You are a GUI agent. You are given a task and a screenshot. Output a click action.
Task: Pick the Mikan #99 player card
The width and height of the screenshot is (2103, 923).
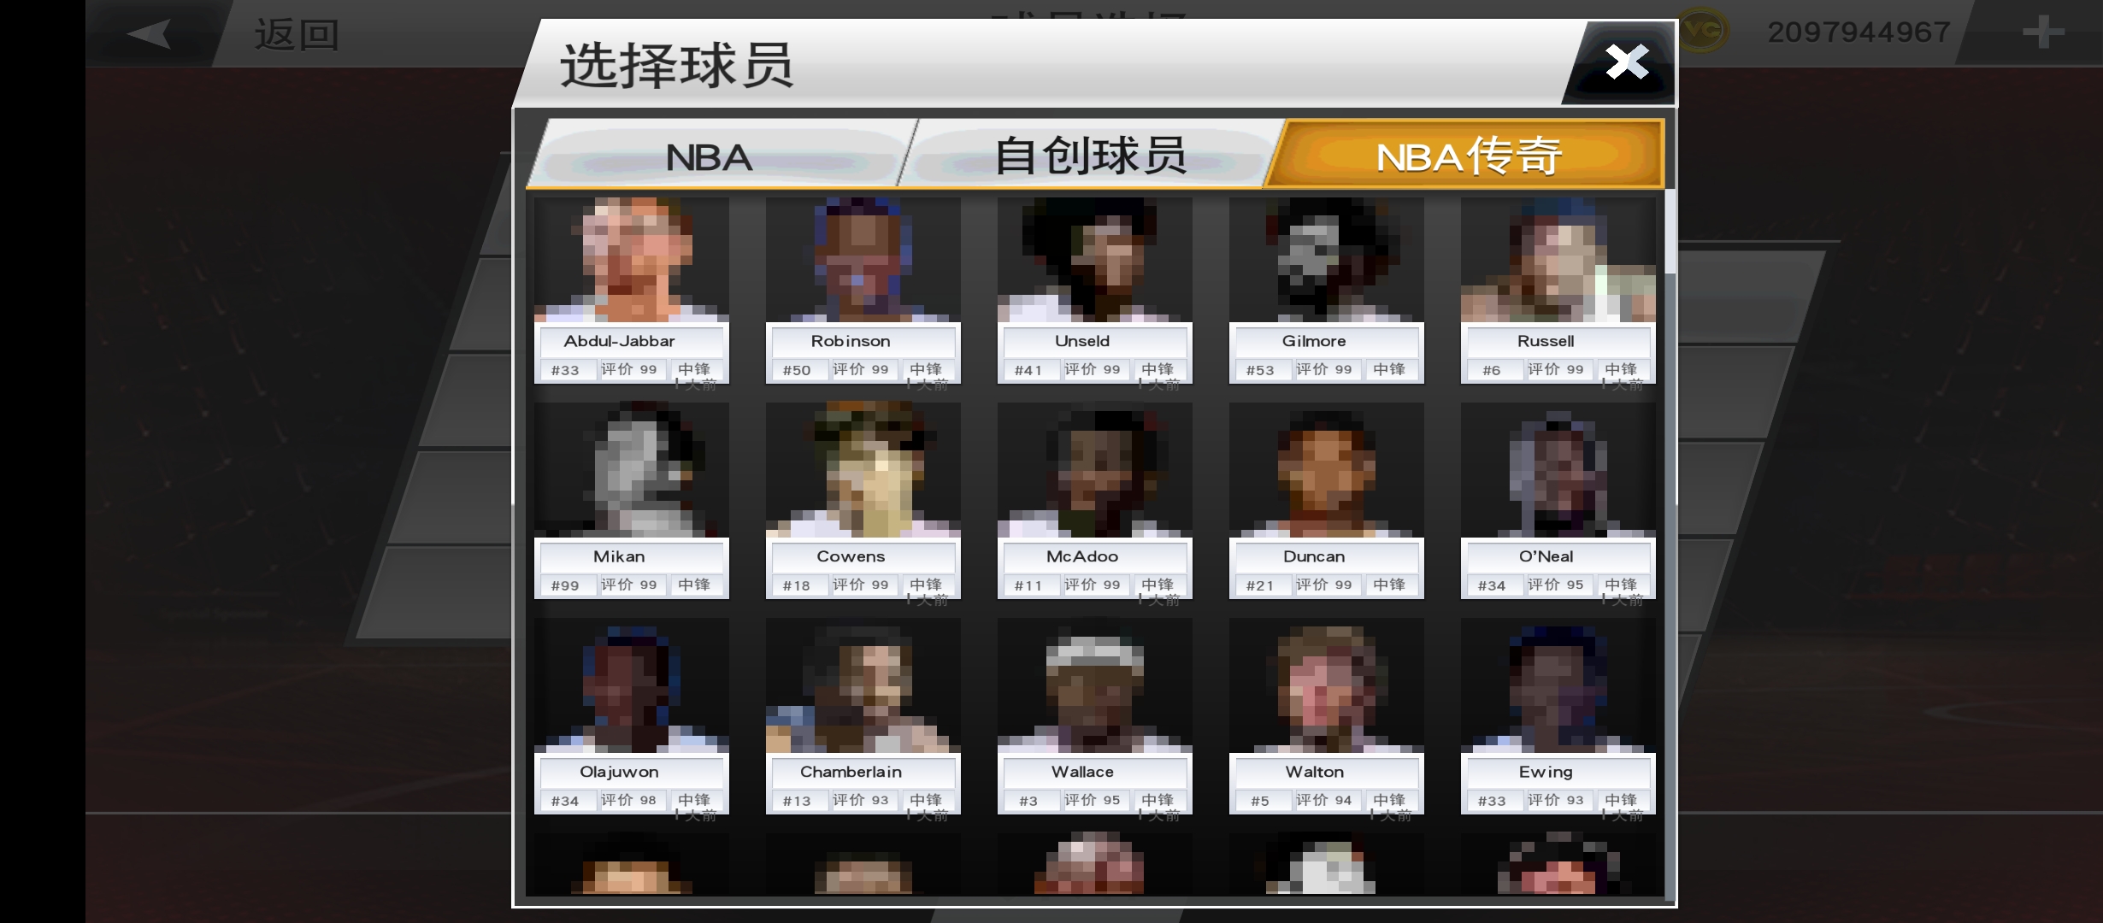tap(631, 501)
